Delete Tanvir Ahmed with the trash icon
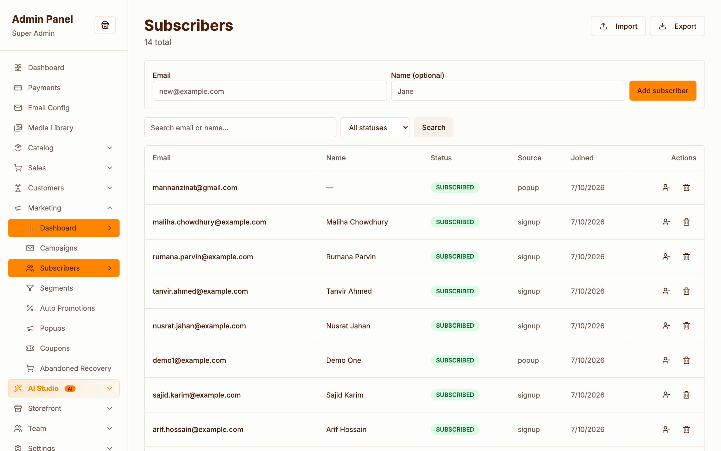721x451 pixels. point(686,291)
